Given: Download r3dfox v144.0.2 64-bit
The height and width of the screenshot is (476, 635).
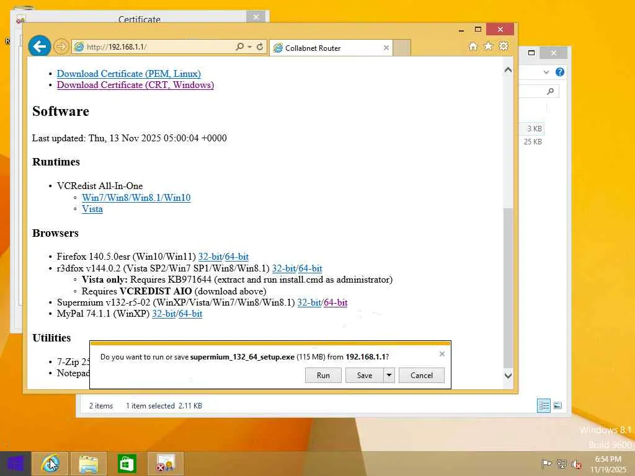Looking at the screenshot, I should coord(310,268).
